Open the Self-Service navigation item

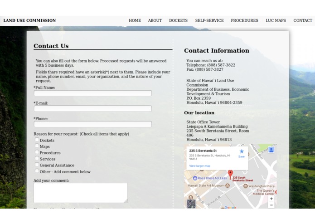point(209,20)
